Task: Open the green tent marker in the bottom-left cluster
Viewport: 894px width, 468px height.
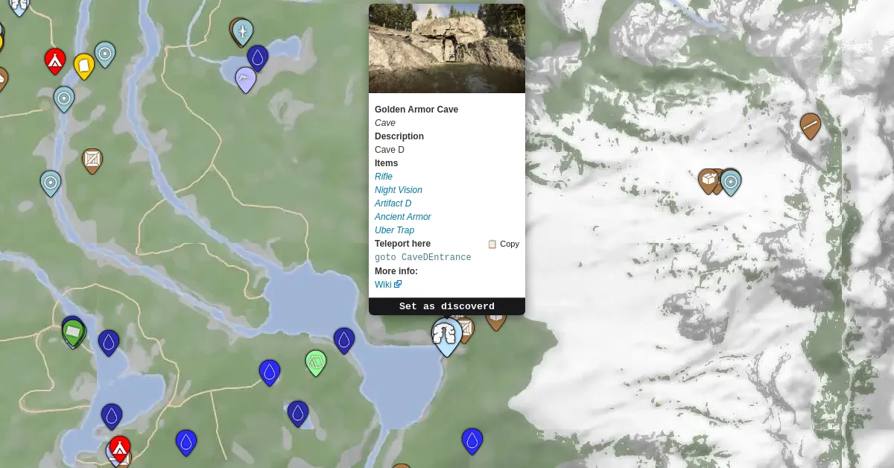Action: pyautogui.click(x=73, y=332)
